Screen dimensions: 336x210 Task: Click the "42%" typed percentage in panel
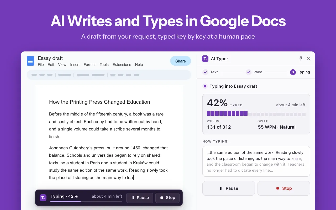217,103
